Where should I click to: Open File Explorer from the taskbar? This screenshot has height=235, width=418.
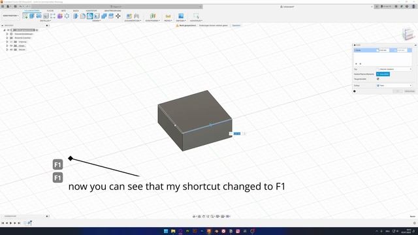click(173, 231)
